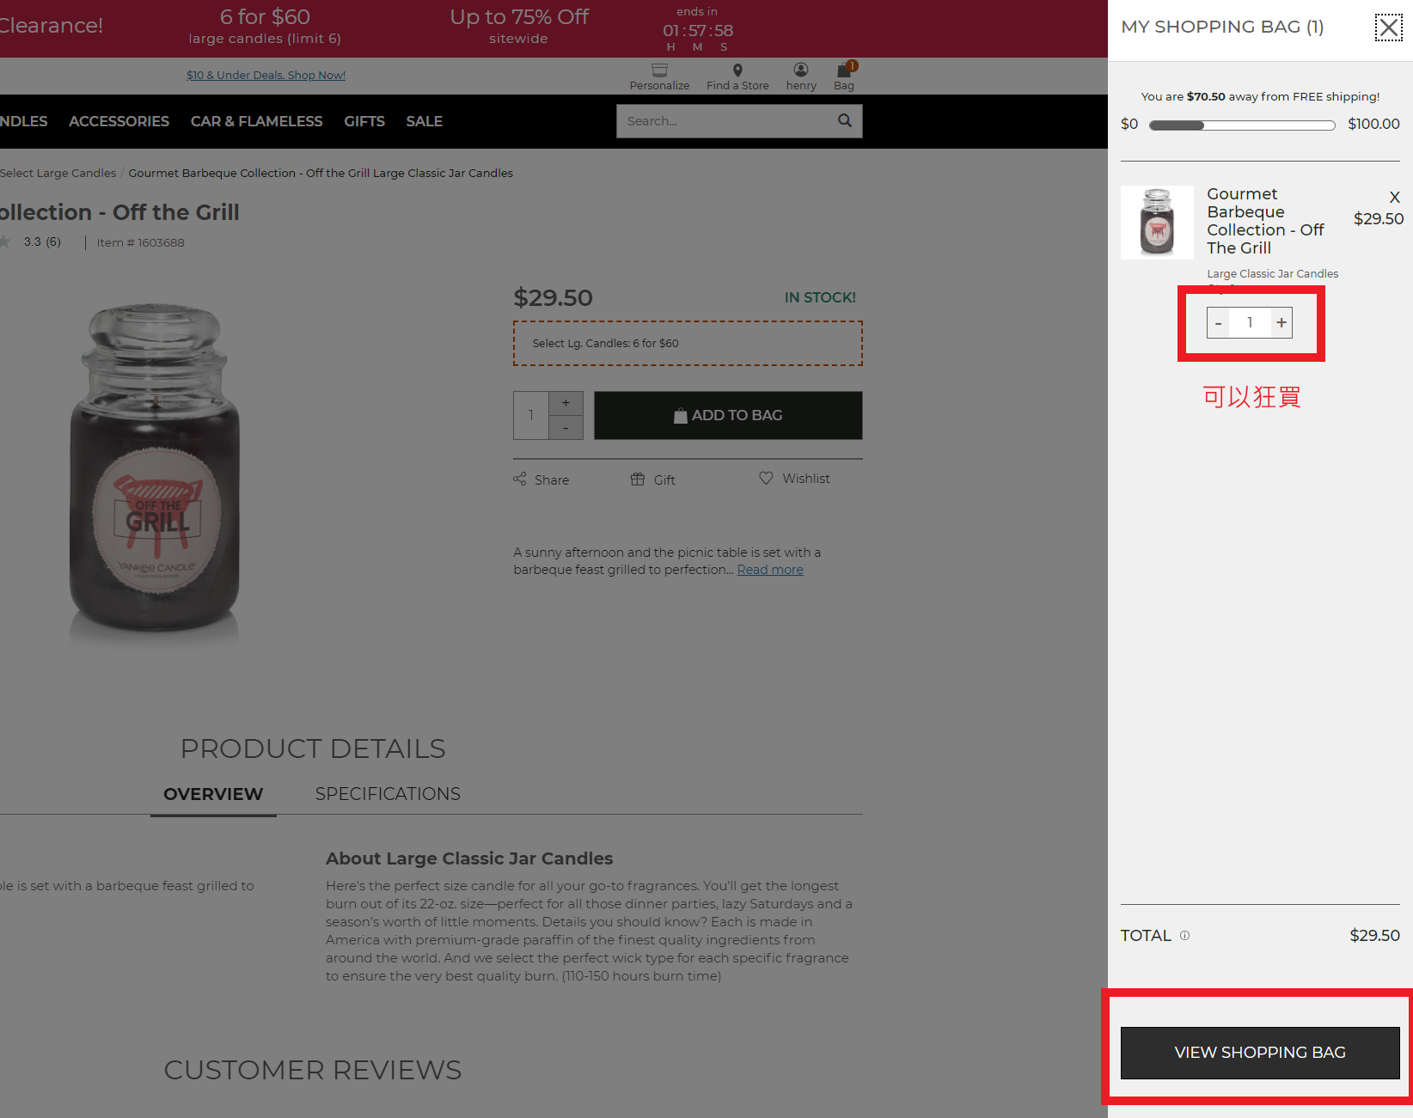
Task: Decrease the bag item quantity
Action: pos(1218,323)
